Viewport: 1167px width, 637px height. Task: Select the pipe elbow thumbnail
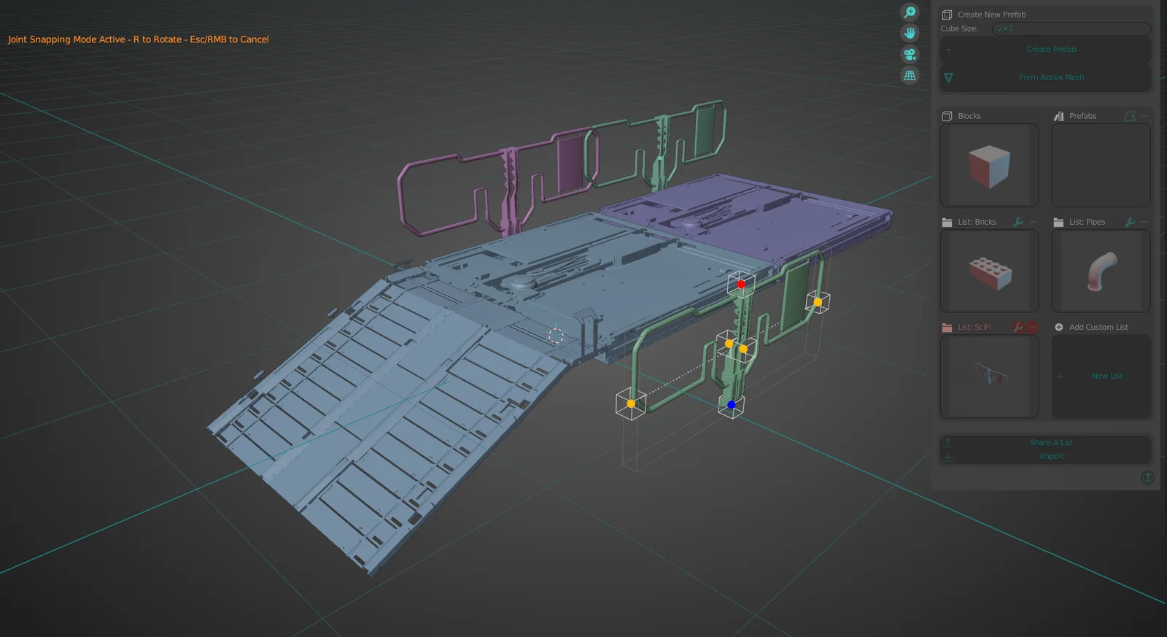coord(1101,271)
